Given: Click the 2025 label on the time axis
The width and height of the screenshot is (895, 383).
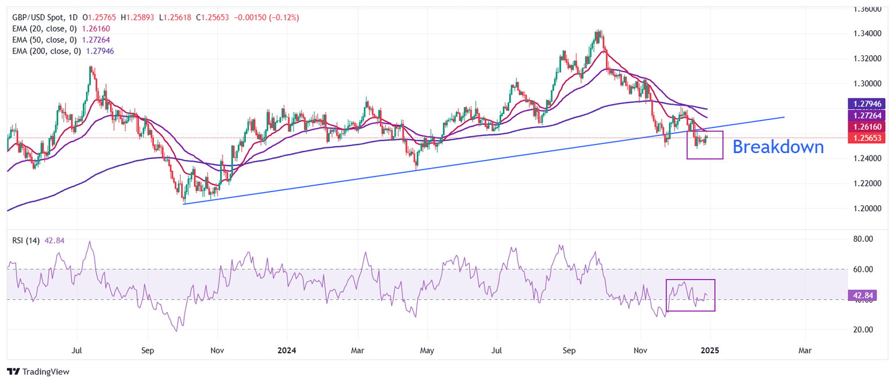Looking at the screenshot, I should 710,350.
